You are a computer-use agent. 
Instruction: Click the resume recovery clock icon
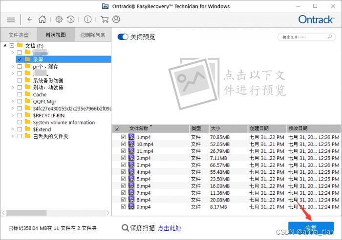coord(71,19)
